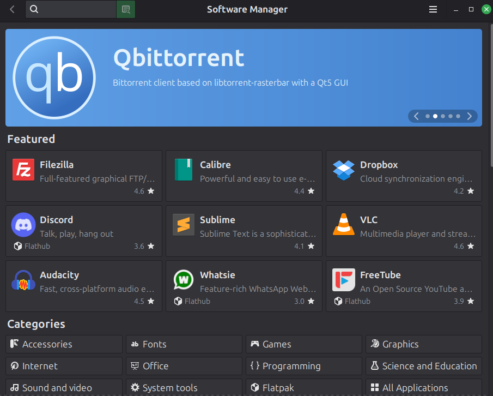Click the Whatsie app icon
This screenshot has width=493, height=396.
click(x=184, y=280)
